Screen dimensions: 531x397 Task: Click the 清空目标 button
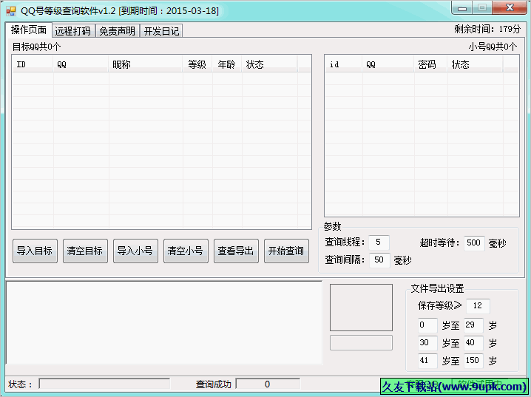click(85, 251)
